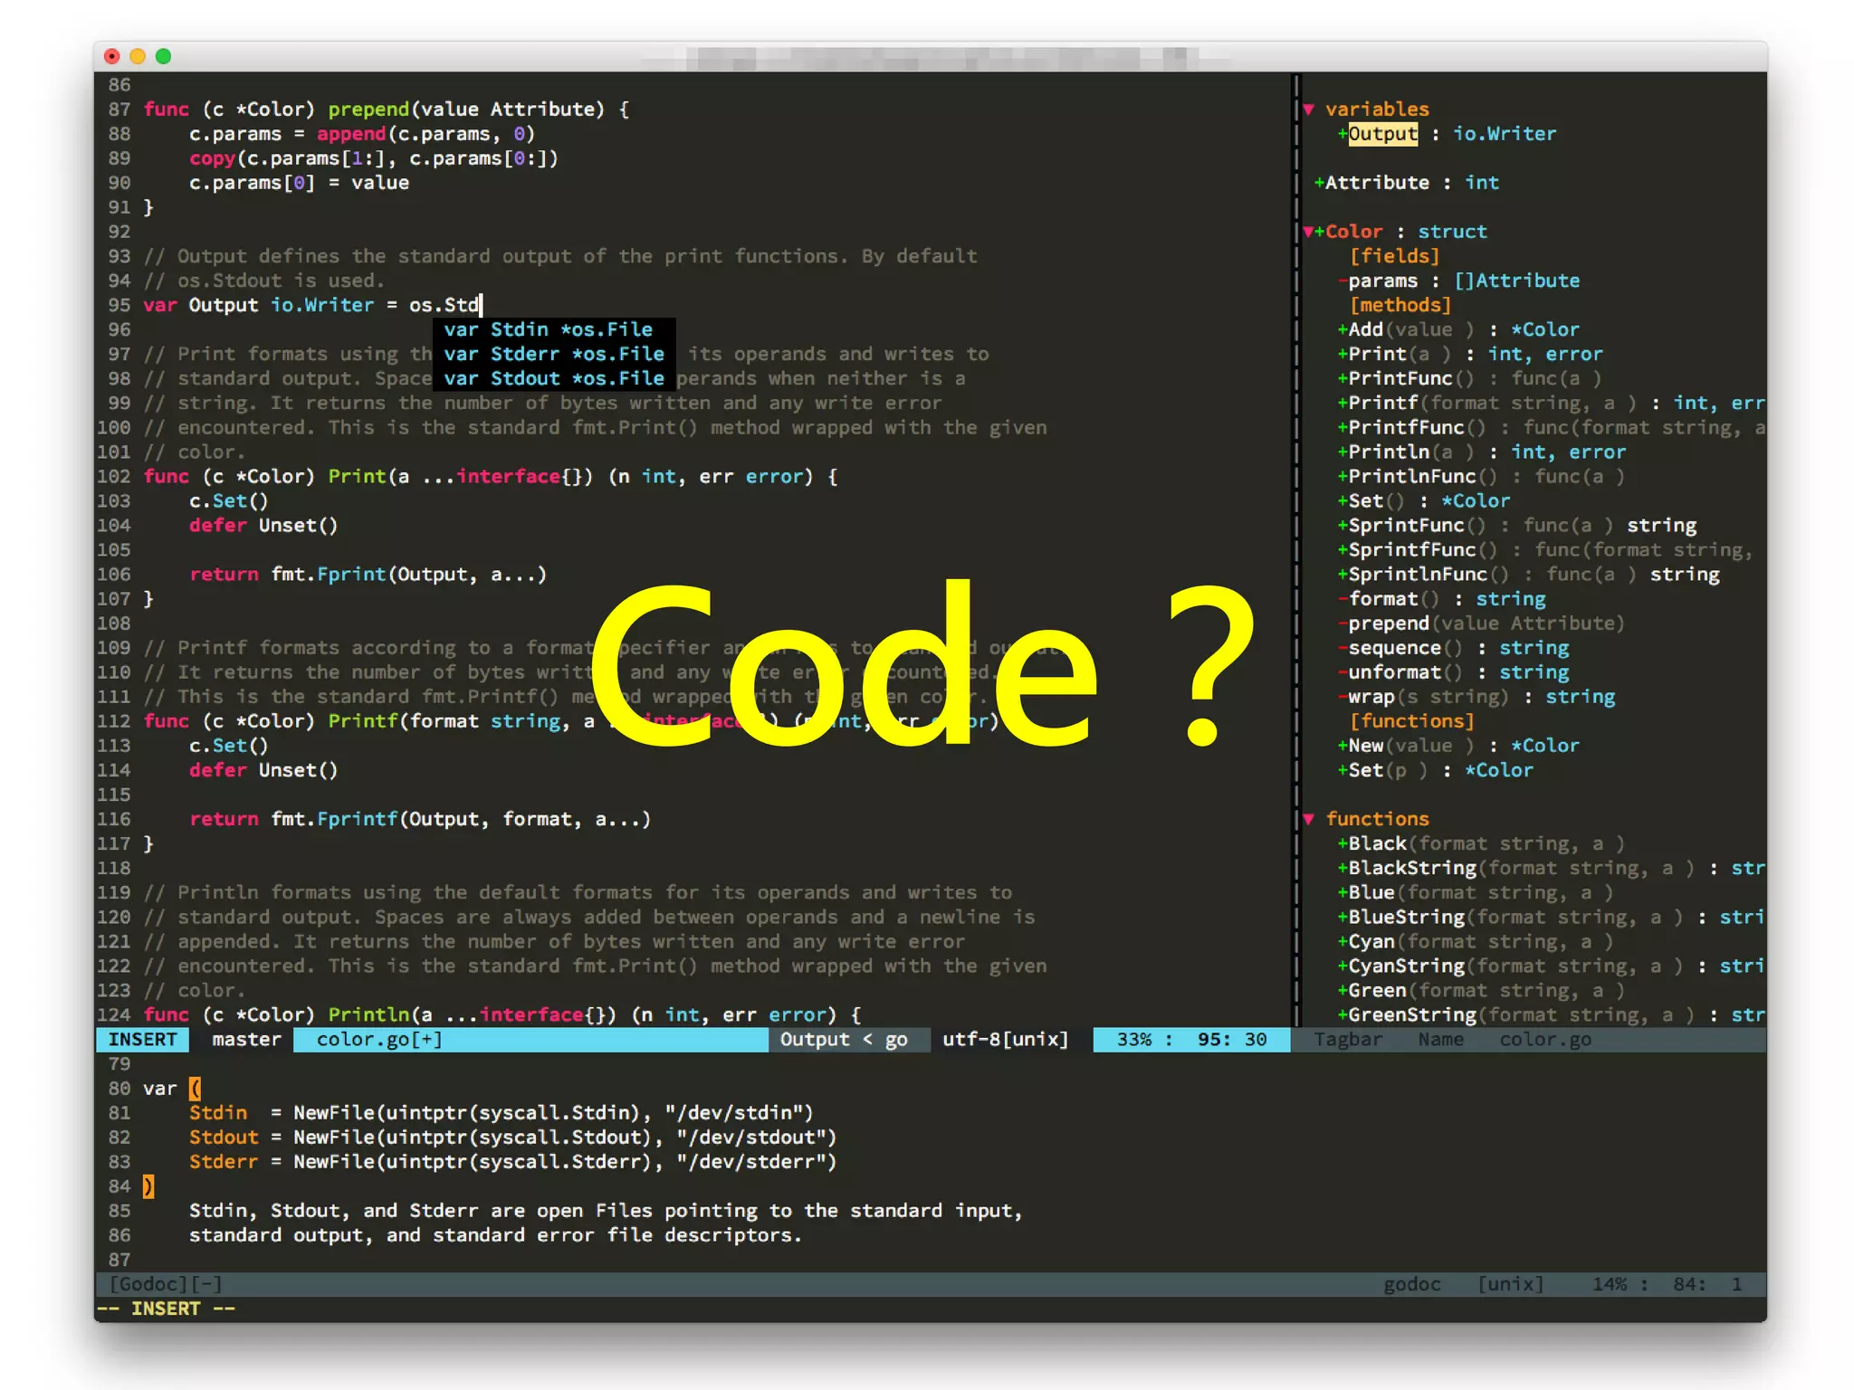
Task: Click line 87 prepend function declaration
Action: point(387,109)
